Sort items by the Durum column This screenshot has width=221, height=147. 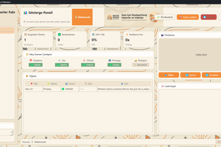[70, 83]
